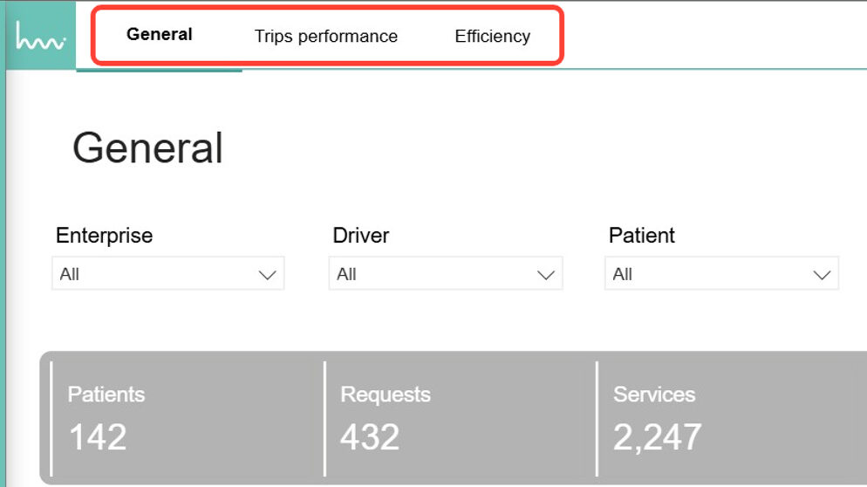
Task: Open the Driver filter dropdown
Action: [x=445, y=274]
